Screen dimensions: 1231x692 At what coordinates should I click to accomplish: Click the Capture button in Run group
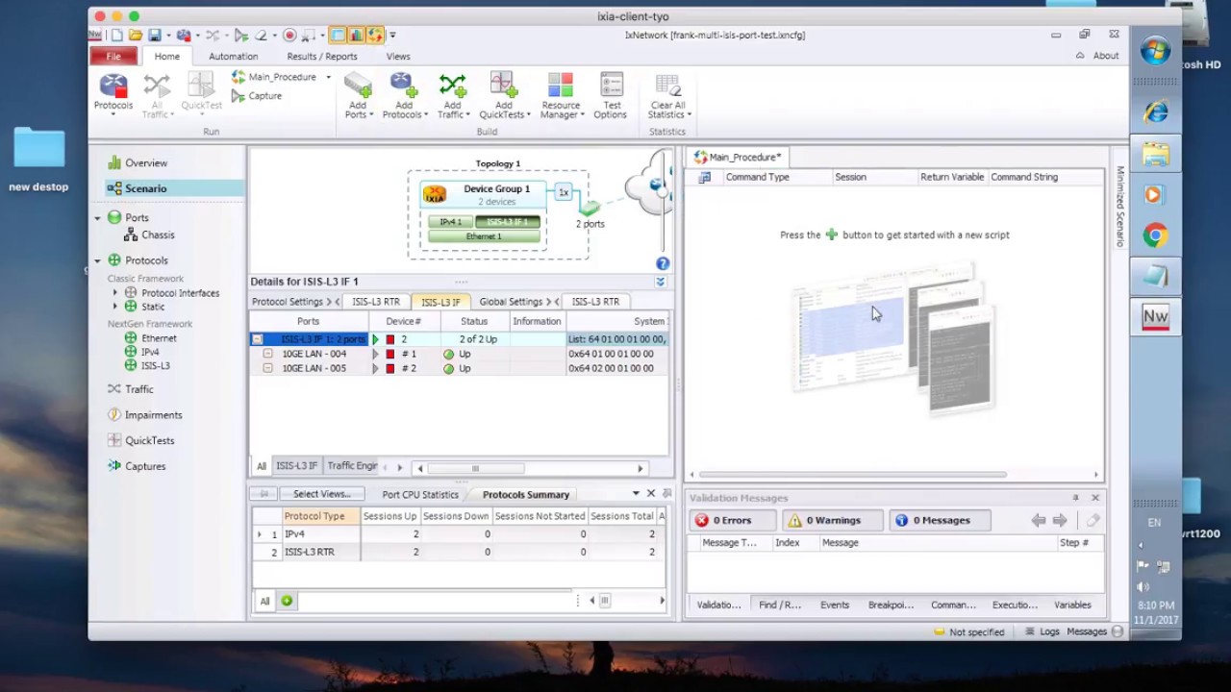click(x=257, y=96)
